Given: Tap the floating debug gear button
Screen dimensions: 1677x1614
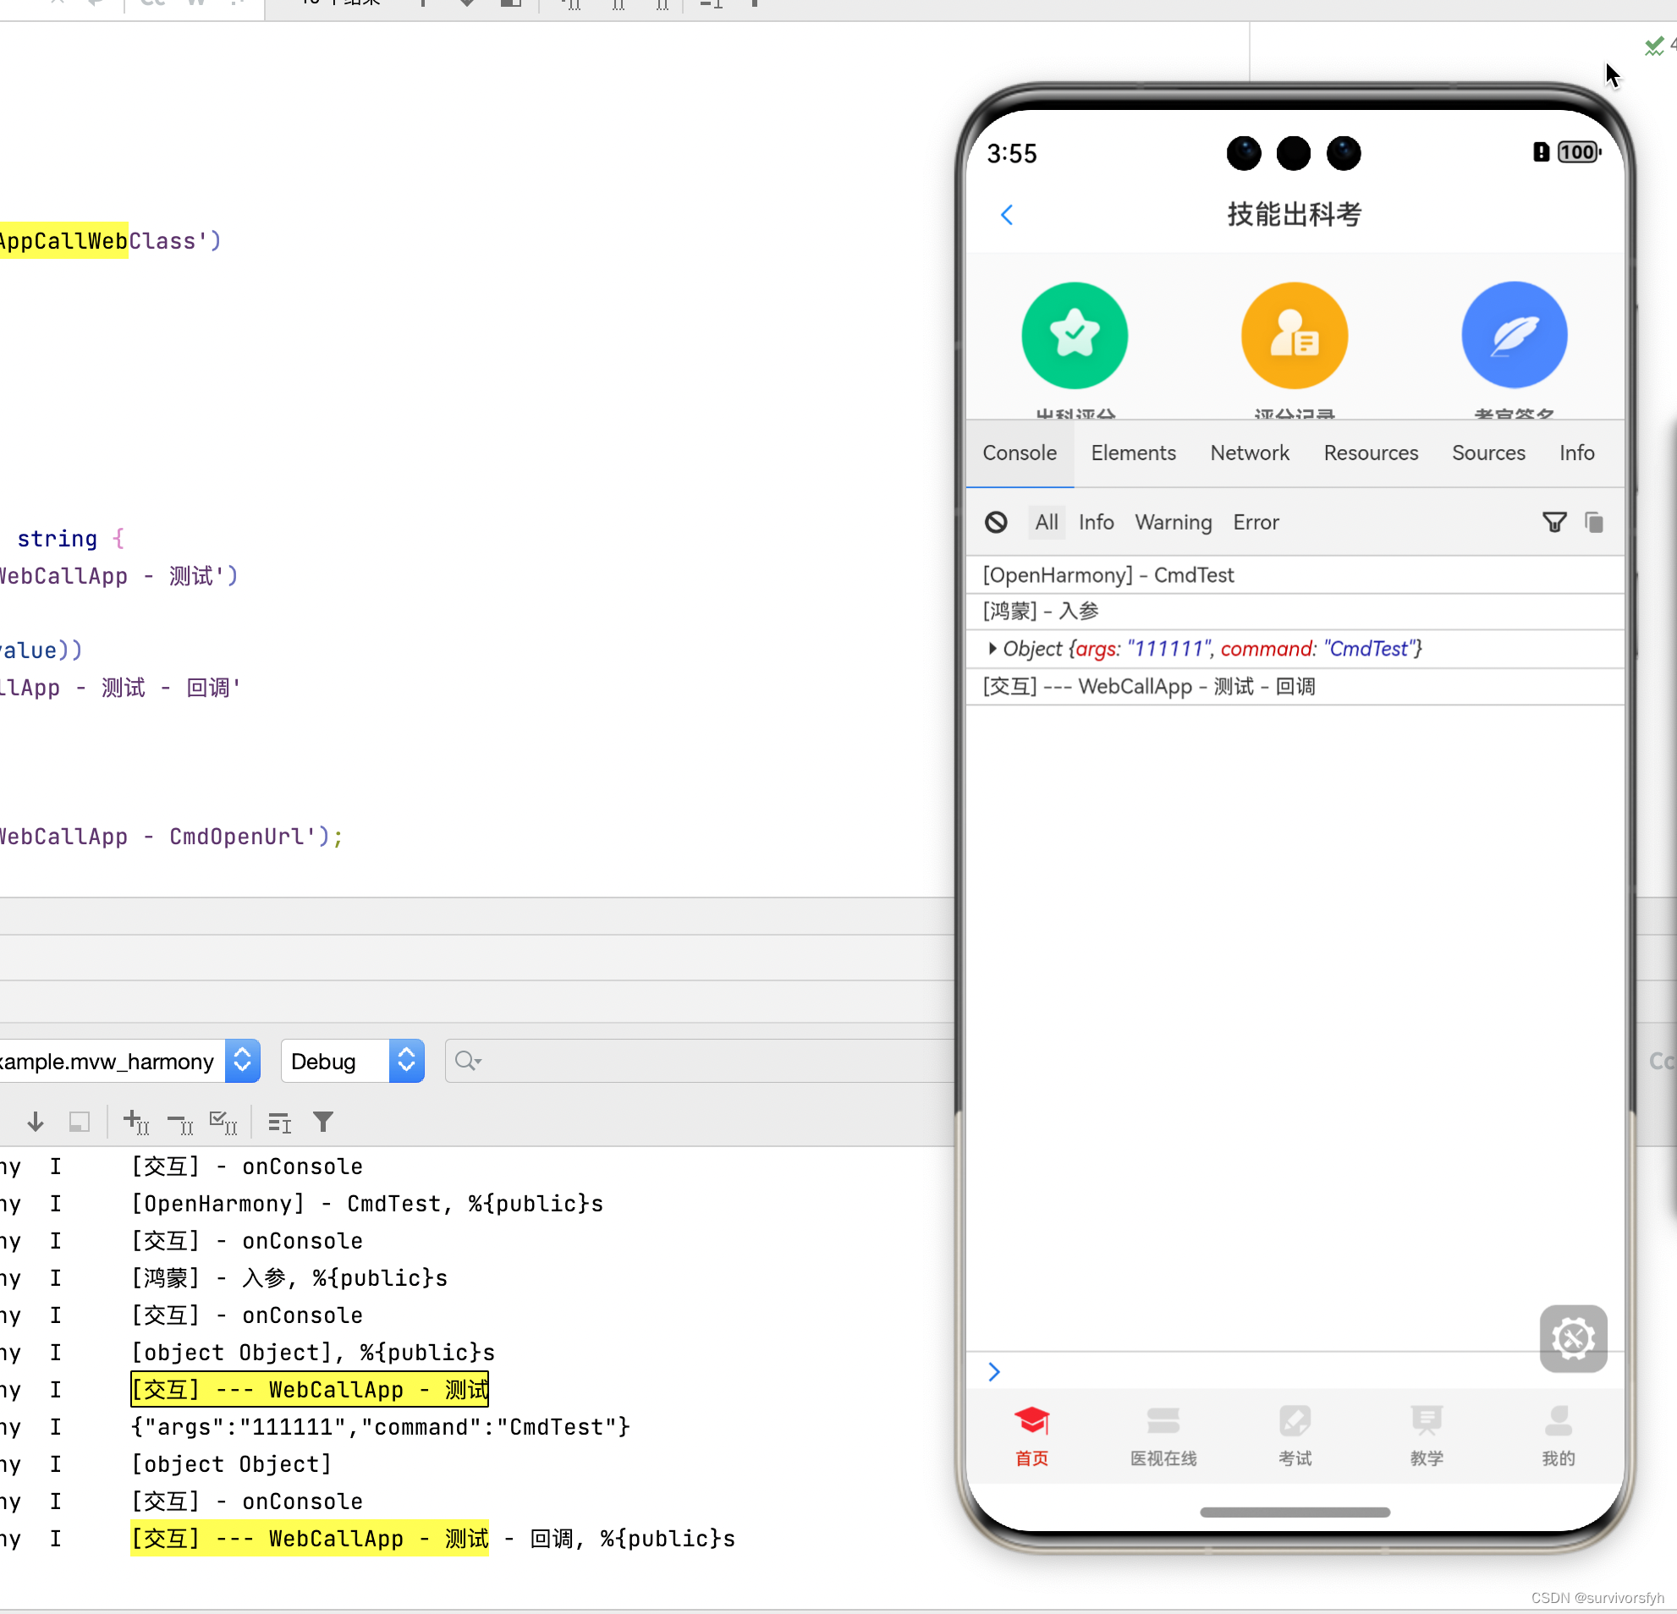Looking at the screenshot, I should 1573,1338.
